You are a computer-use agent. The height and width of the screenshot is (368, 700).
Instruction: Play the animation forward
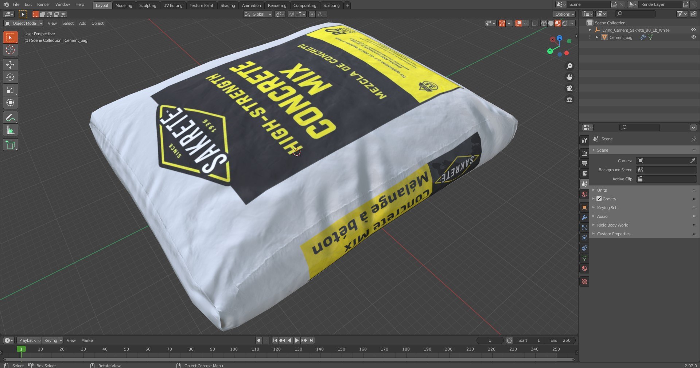click(x=297, y=340)
